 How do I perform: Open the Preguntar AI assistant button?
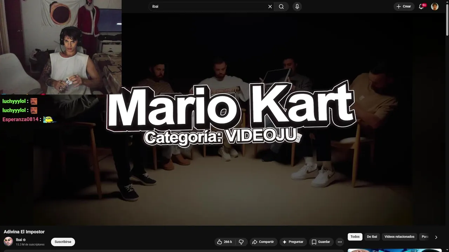coord(293,242)
